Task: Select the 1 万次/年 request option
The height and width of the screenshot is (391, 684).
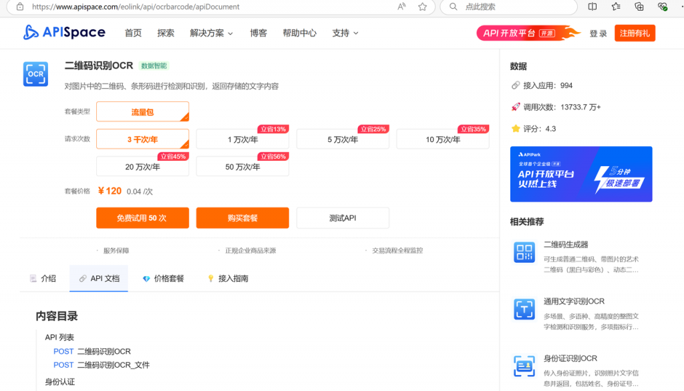Action: [x=242, y=139]
